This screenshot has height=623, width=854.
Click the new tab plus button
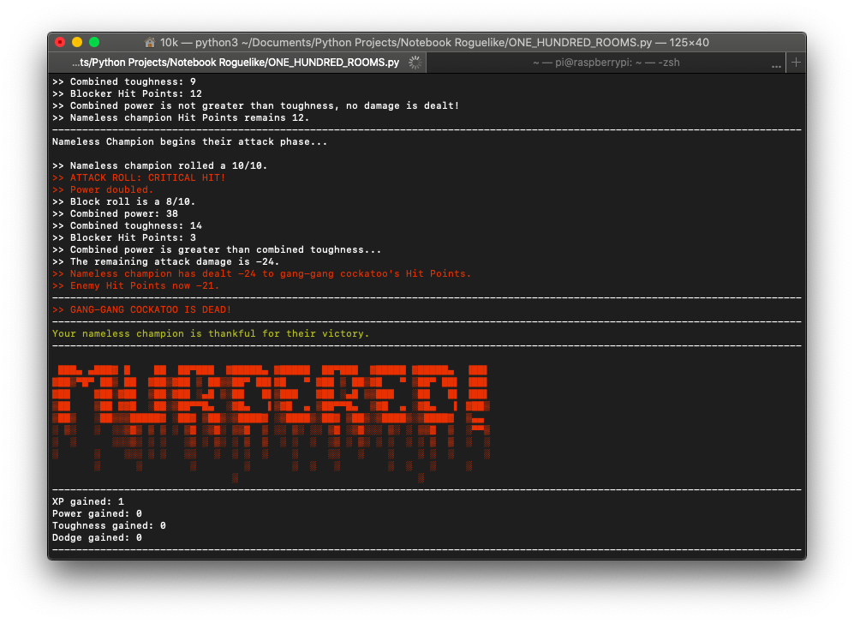pyautogui.click(x=796, y=63)
